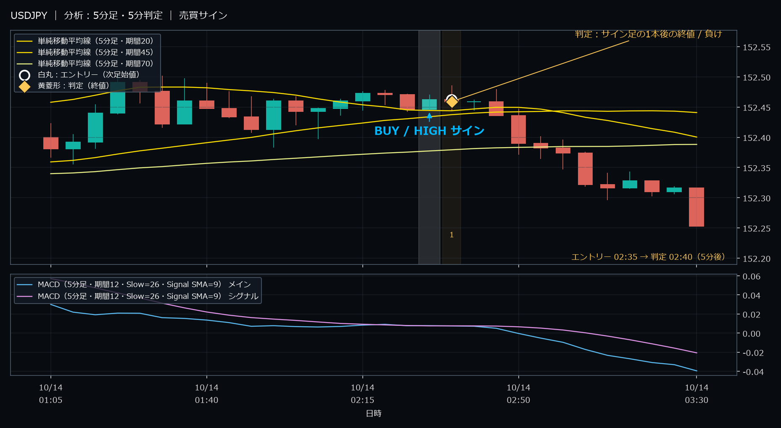
Task: Click the period 45 moving average legend line swatch
Action: (x=24, y=53)
